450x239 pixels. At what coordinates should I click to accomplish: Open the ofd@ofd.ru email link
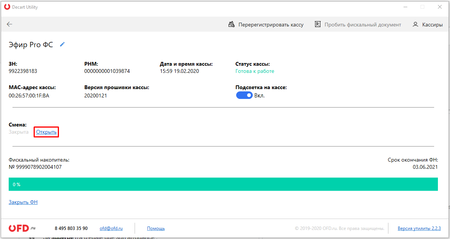tap(111, 228)
